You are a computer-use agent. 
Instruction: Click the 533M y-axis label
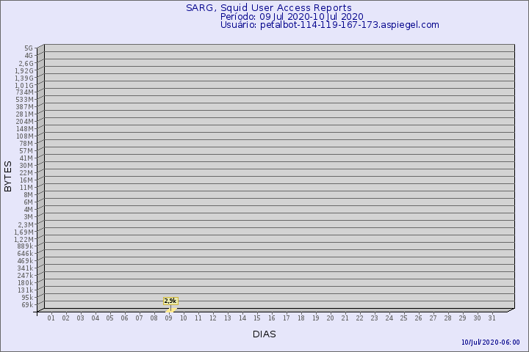point(25,100)
